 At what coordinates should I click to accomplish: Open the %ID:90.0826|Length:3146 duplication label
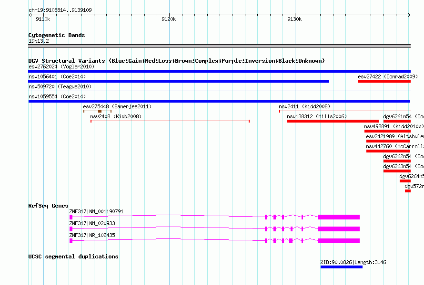pyautogui.click(x=353, y=262)
